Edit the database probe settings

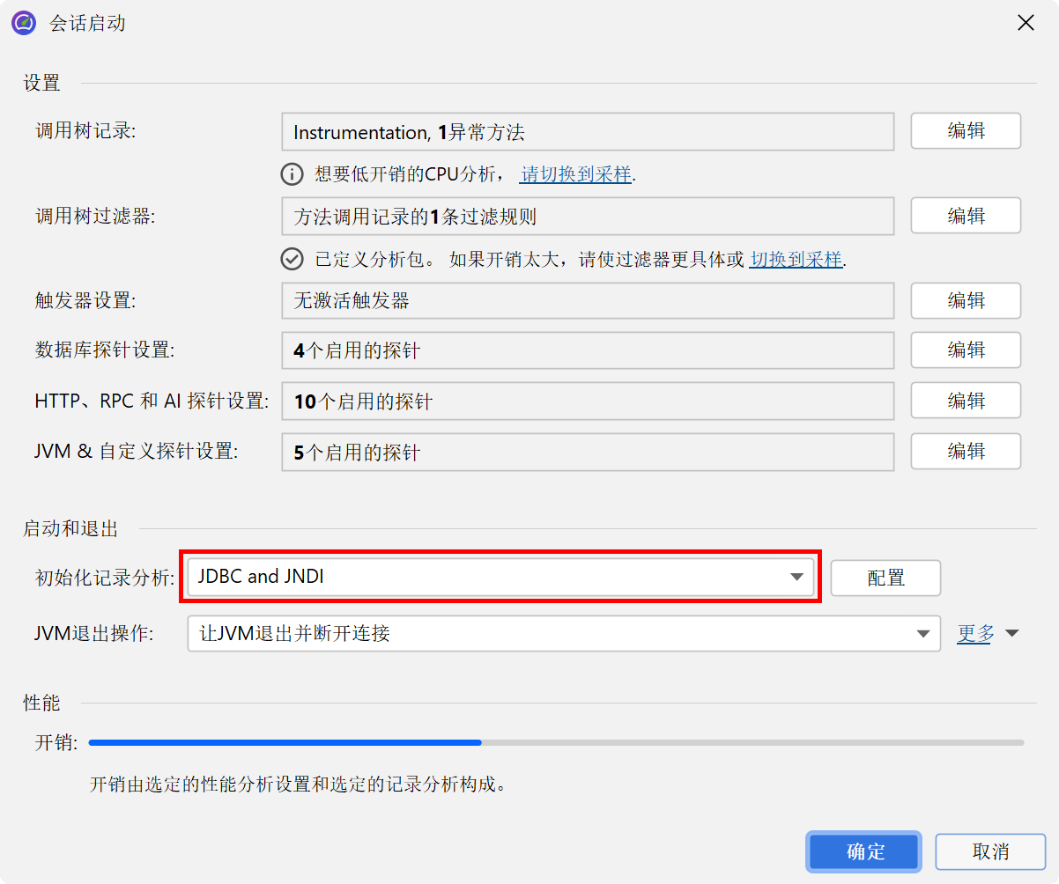[x=965, y=350]
